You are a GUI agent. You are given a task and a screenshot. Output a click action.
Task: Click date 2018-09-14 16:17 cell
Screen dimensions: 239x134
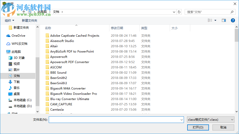(x=124, y=88)
